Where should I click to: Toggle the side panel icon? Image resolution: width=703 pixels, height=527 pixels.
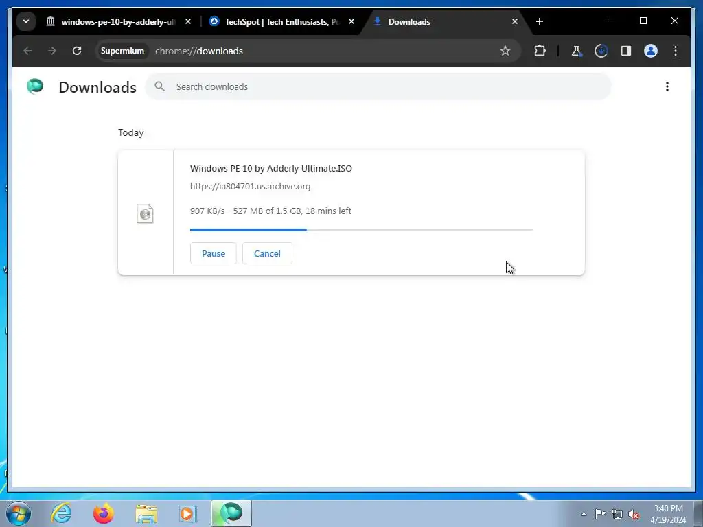pyautogui.click(x=626, y=51)
